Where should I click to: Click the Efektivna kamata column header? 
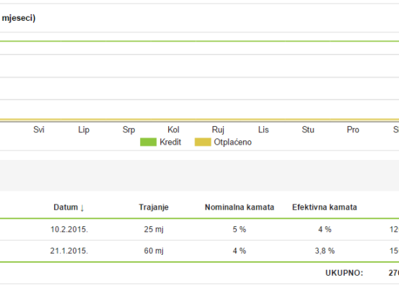click(325, 207)
